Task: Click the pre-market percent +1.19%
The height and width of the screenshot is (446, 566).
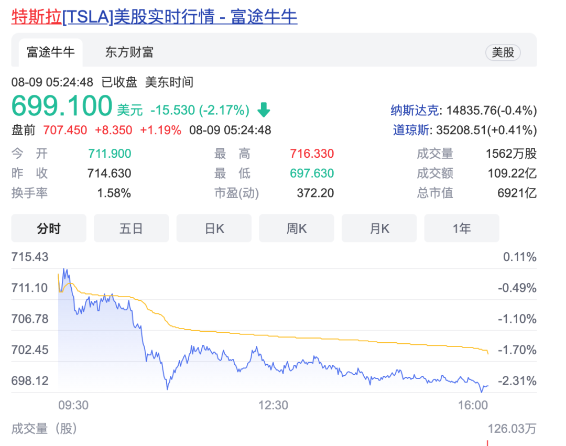Action: (x=161, y=130)
